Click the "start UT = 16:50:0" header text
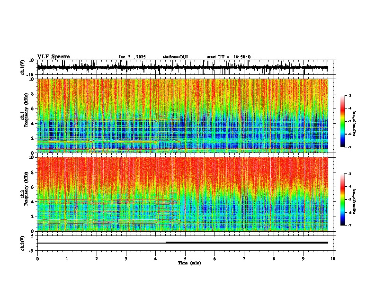Viewport: 375px width, 290px height. pyautogui.click(x=229, y=57)
